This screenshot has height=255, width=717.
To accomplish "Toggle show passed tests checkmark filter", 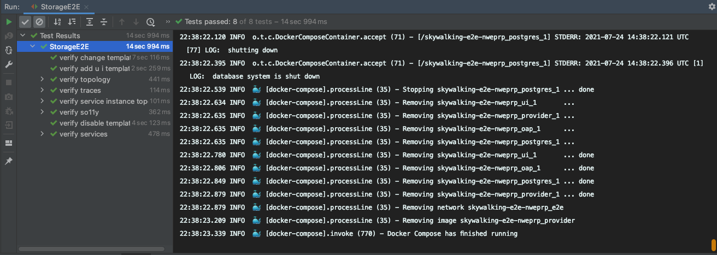I will pyautogui.click(x=25, y=22).
